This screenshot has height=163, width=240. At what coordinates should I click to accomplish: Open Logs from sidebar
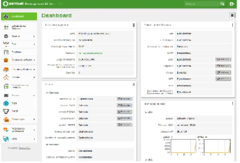(16, 52)
